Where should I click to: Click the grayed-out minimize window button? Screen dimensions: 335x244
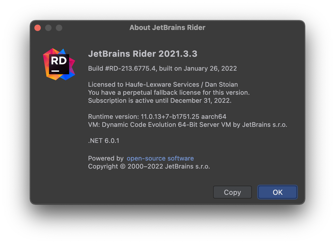pos(48,28)
